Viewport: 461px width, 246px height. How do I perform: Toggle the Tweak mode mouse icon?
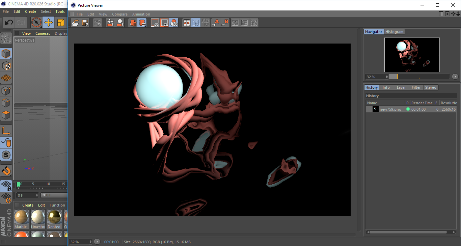click(x=6, y=143)
